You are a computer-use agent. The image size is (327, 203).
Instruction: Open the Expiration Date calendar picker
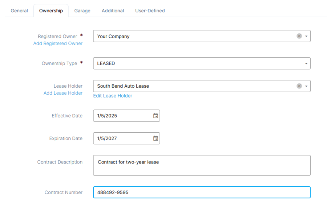pyautogui.click(x=156, y=138)
